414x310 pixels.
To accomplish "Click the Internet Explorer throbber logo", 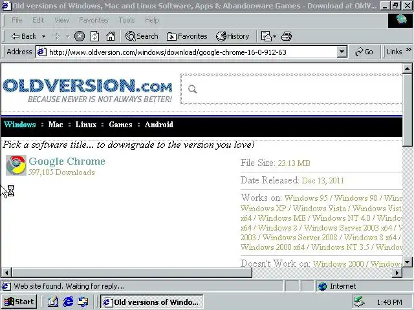I will coord(400,20).
